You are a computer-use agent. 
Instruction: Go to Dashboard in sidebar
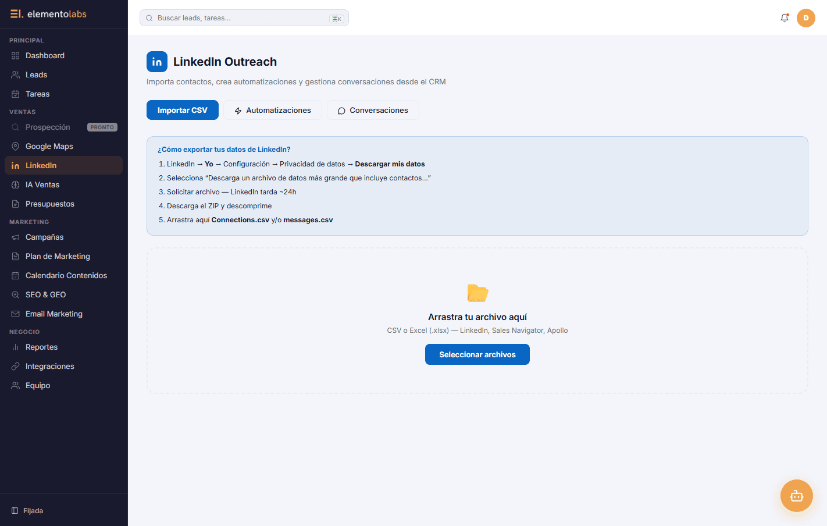pos(64,56)
